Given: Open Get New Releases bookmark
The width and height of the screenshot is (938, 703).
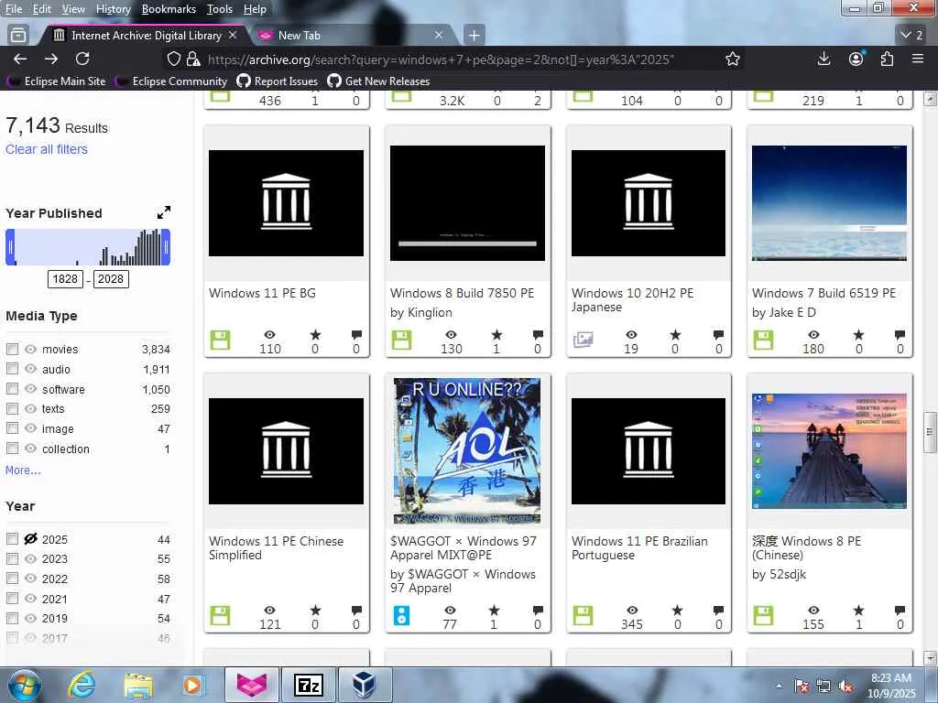Looking at the screenshot, I should point(378,81).
